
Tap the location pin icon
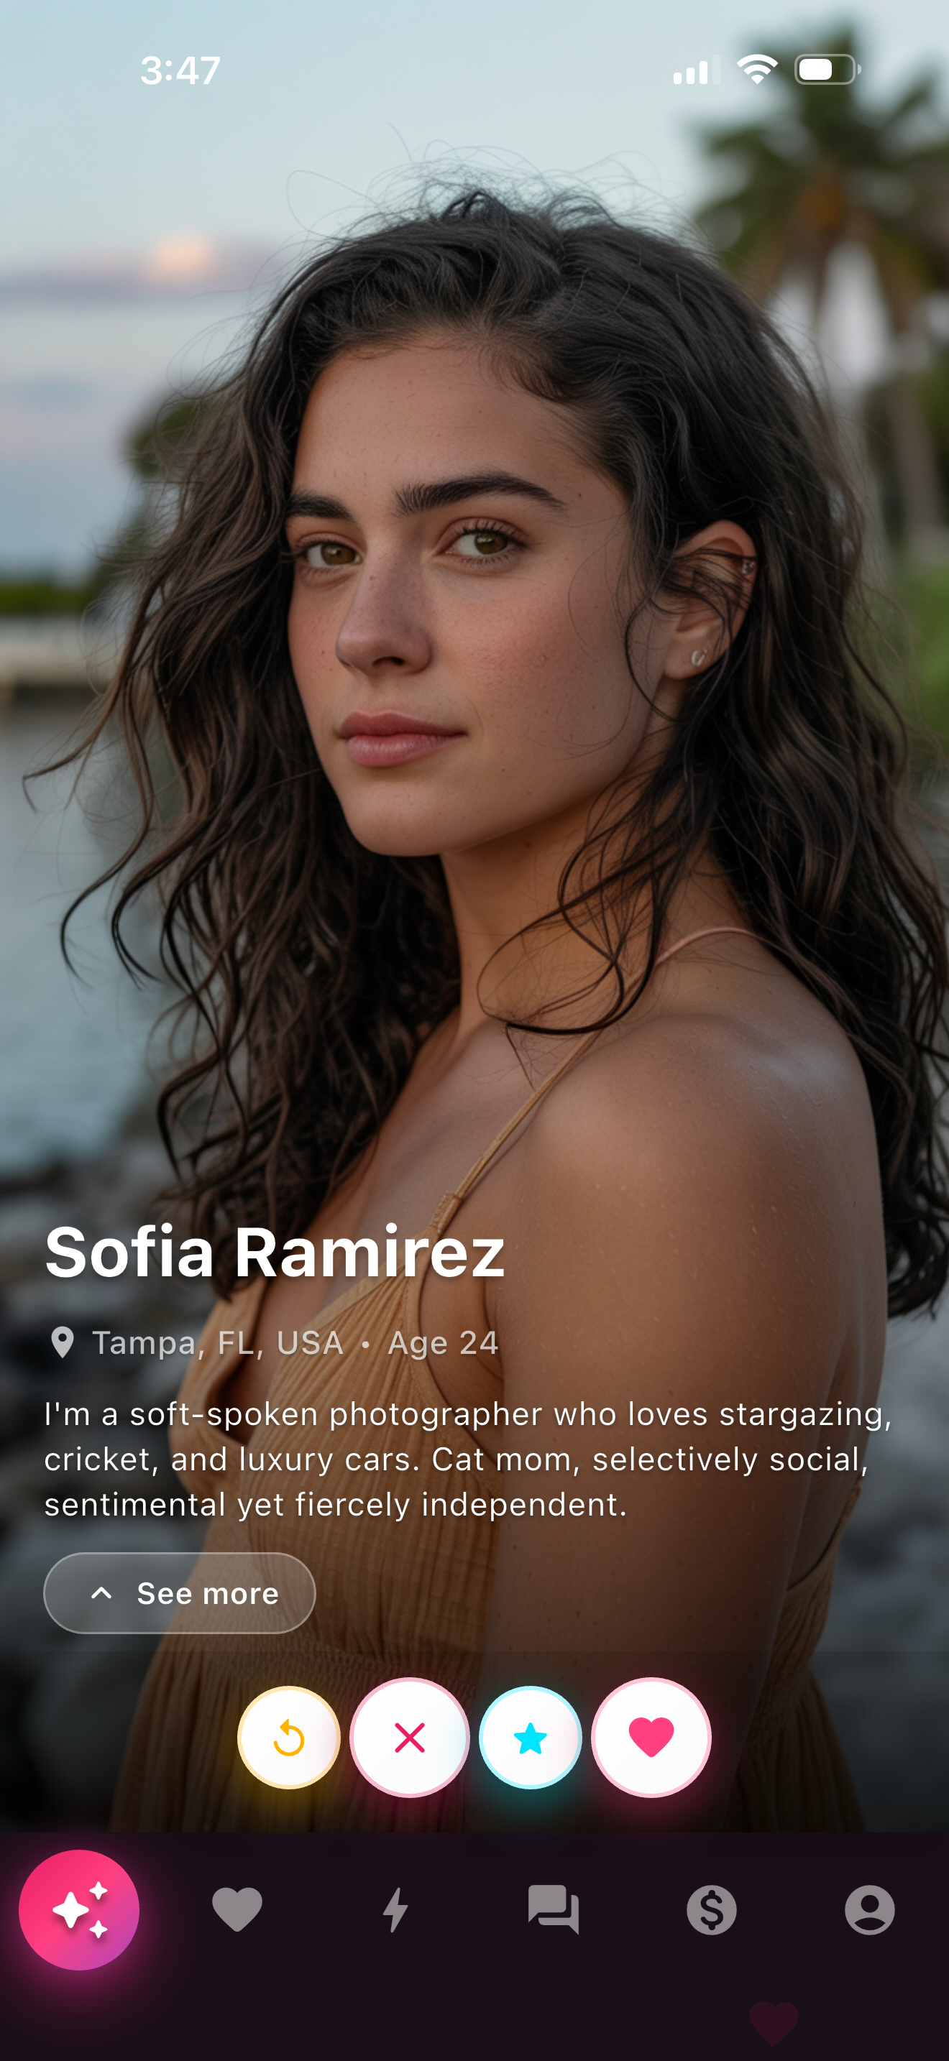coord(63,1342)
